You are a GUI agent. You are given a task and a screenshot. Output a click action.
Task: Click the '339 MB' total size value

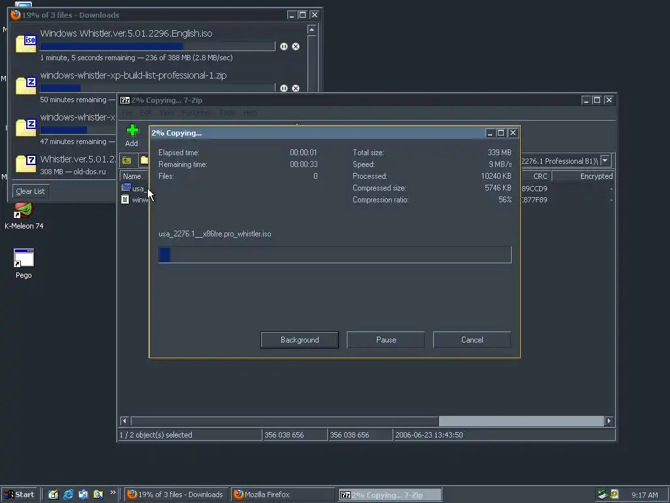point(499,152)
